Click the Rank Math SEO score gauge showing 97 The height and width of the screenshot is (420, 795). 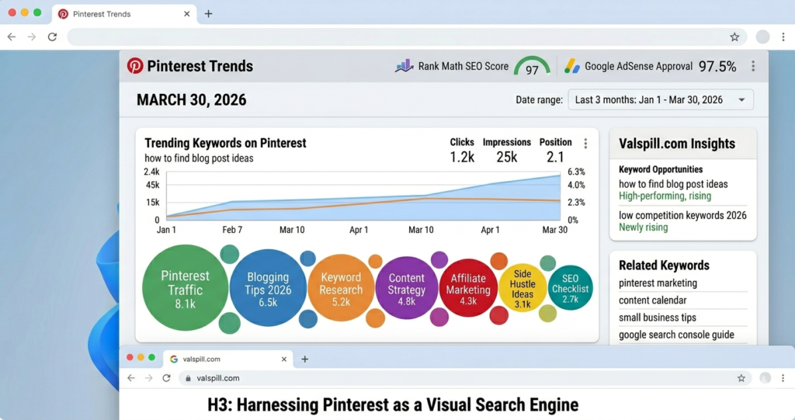[x=532, y=67]
